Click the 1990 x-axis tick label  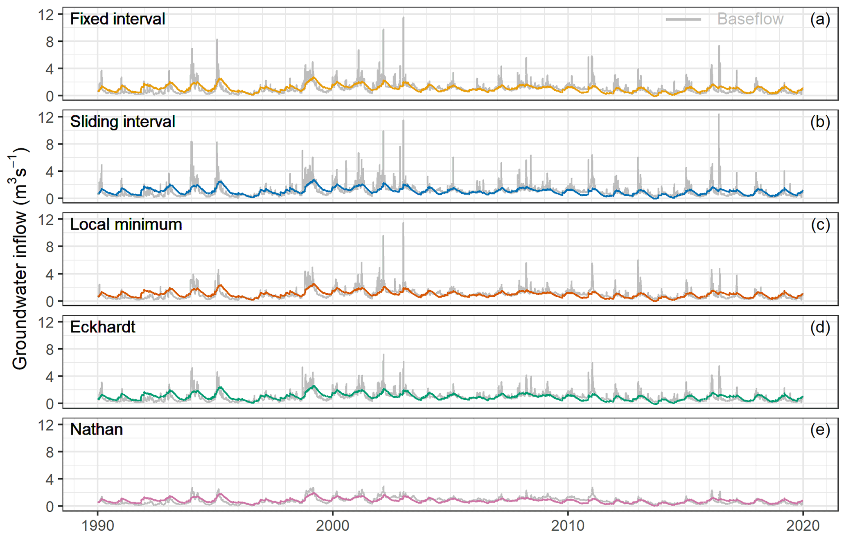[97, 525]
